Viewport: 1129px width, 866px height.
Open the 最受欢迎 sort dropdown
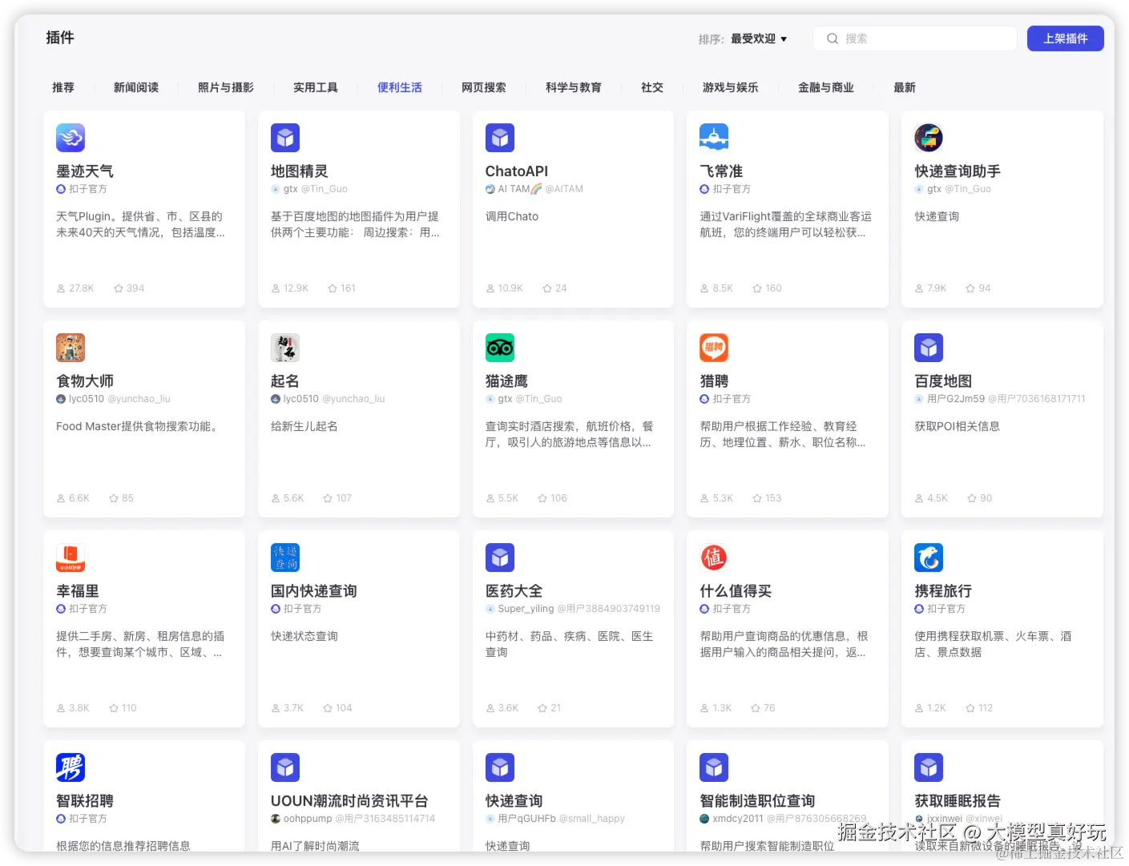[x=759, y=38]
